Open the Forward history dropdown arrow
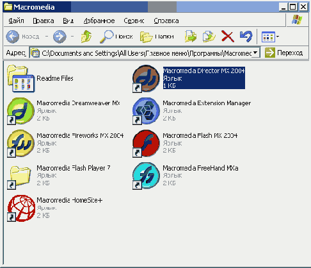Viewport: 311px width, 268px height. point(72,37)
